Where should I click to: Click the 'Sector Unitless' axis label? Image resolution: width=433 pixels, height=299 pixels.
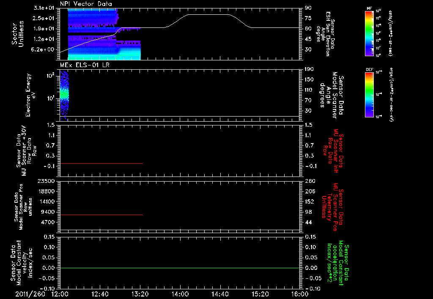[17, 34]
